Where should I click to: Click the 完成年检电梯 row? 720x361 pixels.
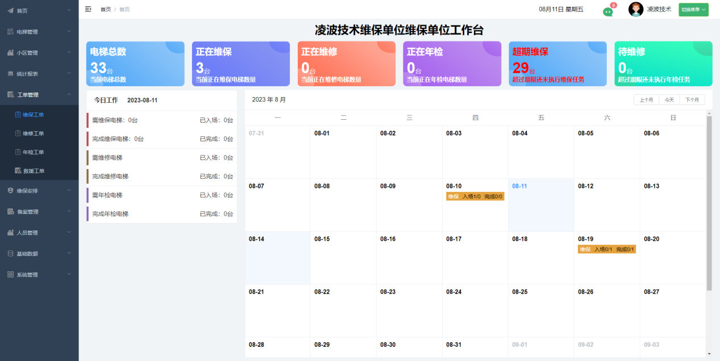coord(162,214)
